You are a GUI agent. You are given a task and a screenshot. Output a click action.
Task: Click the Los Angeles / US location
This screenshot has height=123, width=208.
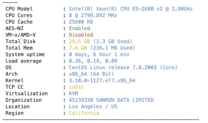pyautogui.click(x=93, y=106)
